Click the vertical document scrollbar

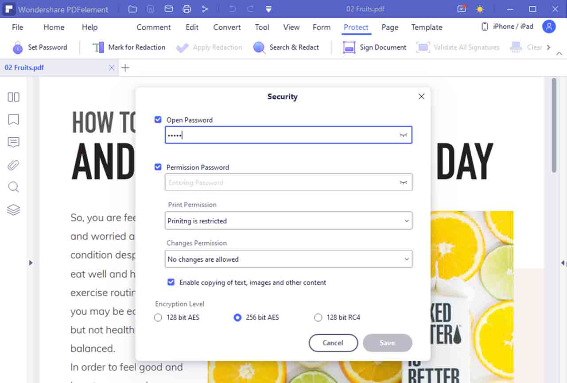554,126
